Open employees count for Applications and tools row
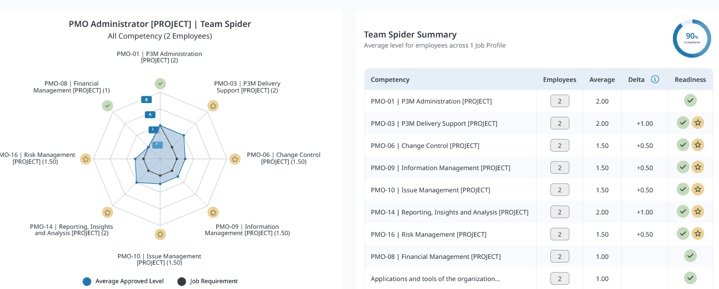This screenshot has height=289, width=719. pyautogui.click(x=560, y=278)
